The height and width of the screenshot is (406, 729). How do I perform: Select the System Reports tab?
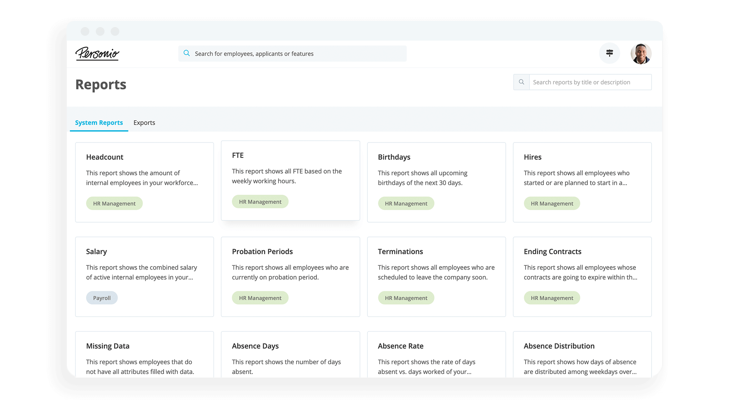(99, 122)
